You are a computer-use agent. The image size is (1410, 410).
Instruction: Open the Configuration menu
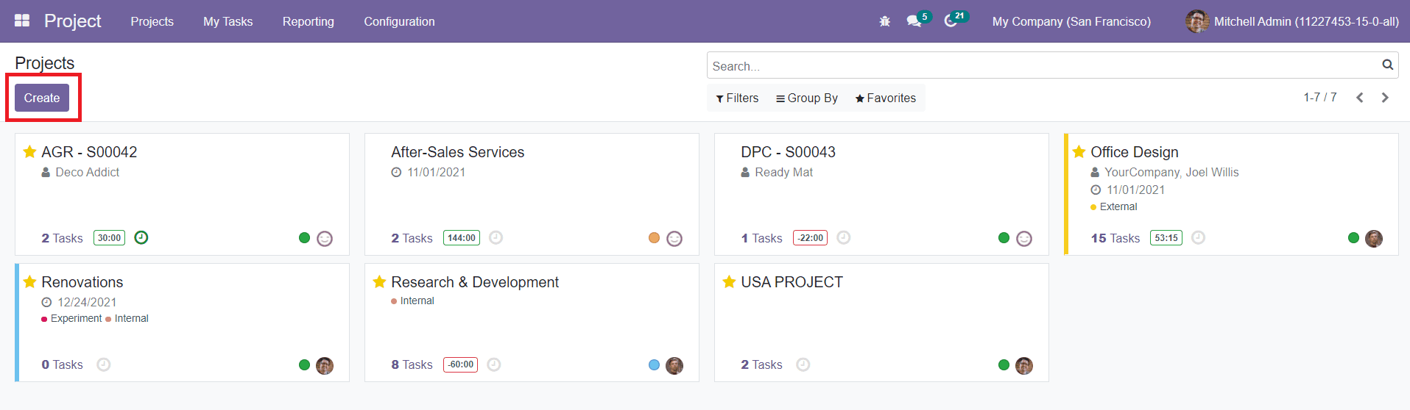coord(399,22)
